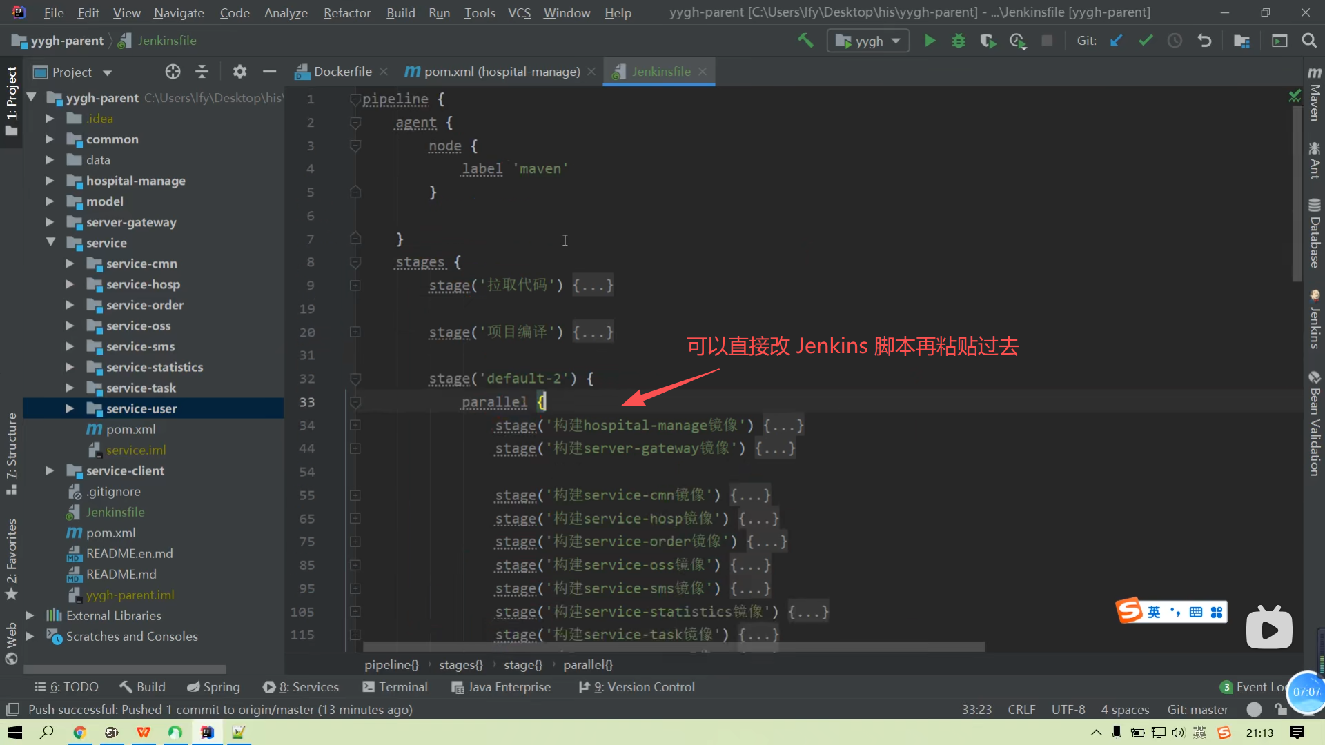Expand External Libraries node
This screenshot has height=745, width=1325.
(x=30, y=615)
